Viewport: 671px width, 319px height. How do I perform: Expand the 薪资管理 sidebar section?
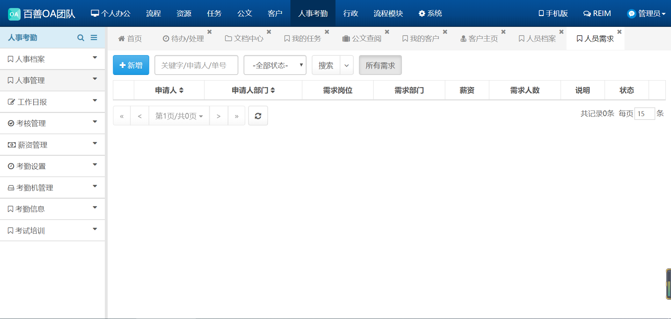click(52, 145)
